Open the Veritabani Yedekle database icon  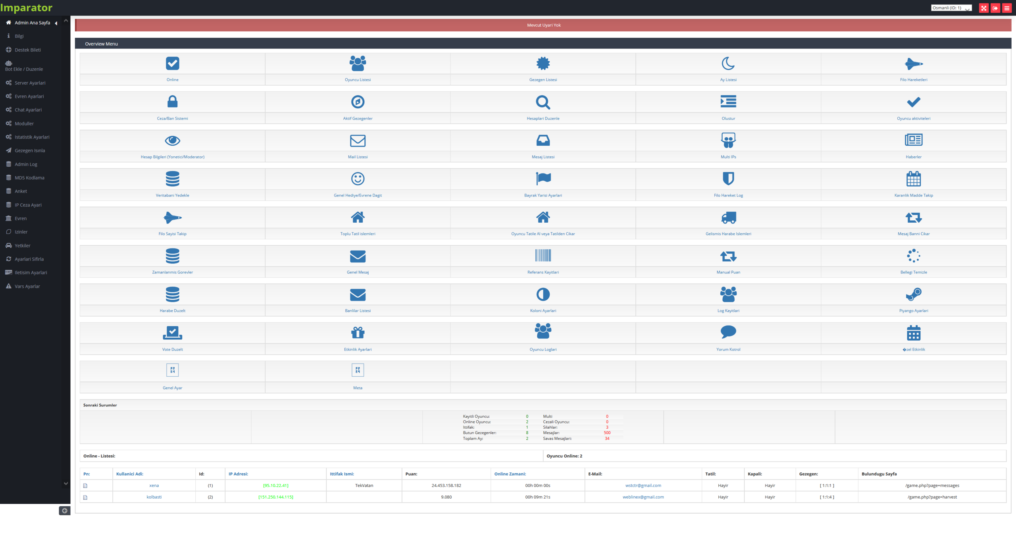(x=172, y=179)
